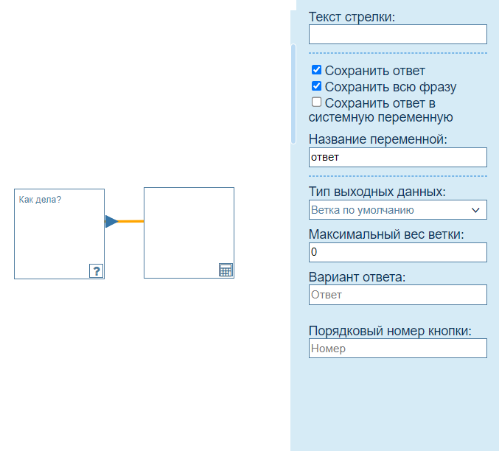The image size is (499, 451).
Task: Disable the 'Сохранить всю фразу' checkbox
Action: pyautogui.click(x=316, y=86)
